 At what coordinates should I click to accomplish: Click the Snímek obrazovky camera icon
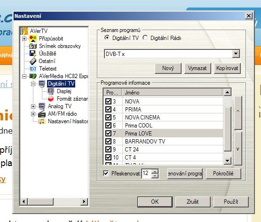pos(32,46)
